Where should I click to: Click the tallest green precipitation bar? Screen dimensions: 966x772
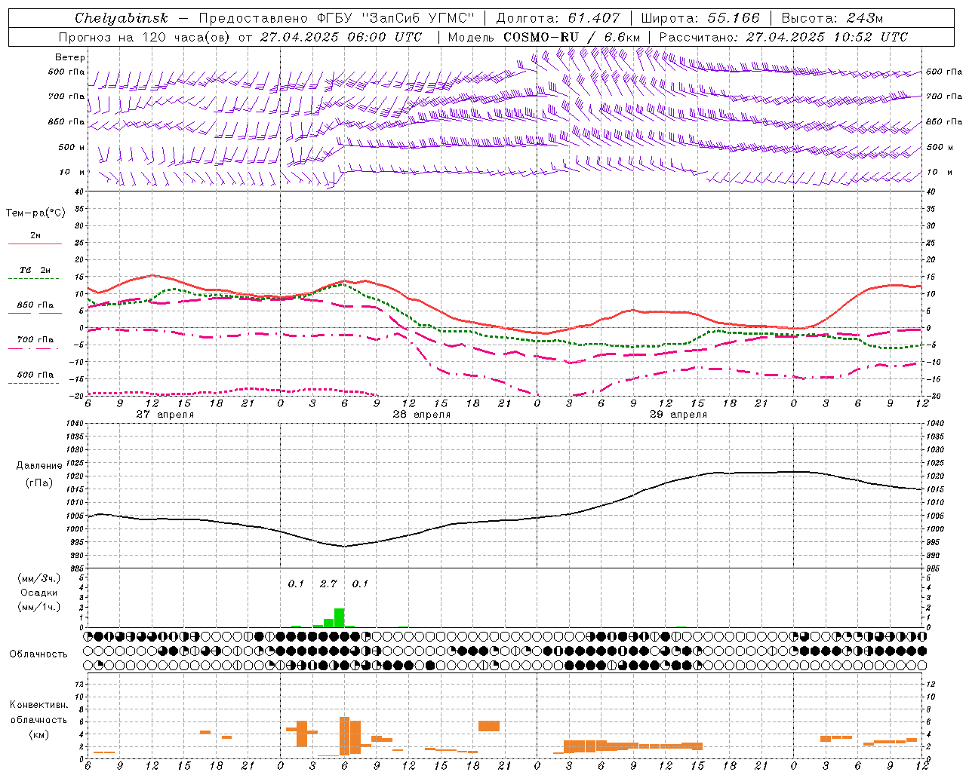(340, 617)
